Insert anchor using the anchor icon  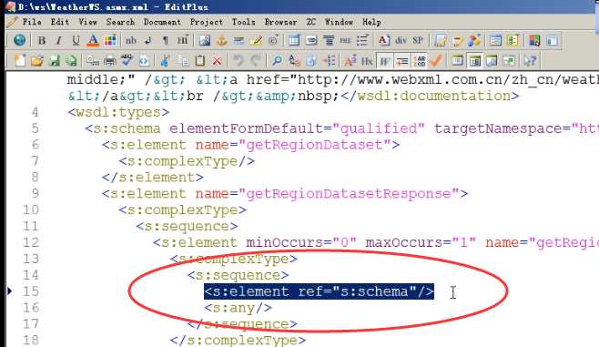pos(221,40)
